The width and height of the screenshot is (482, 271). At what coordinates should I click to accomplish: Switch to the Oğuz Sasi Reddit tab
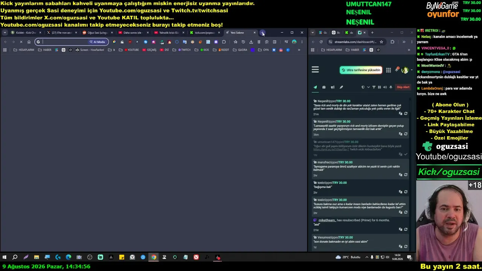click(x=98, y=33)
